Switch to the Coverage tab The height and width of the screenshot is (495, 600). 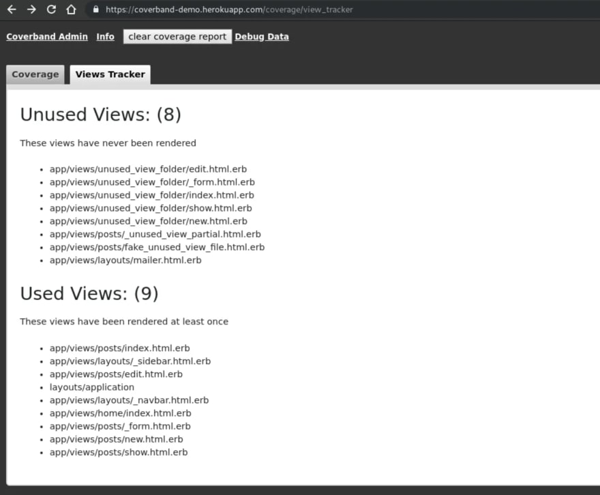35,74
